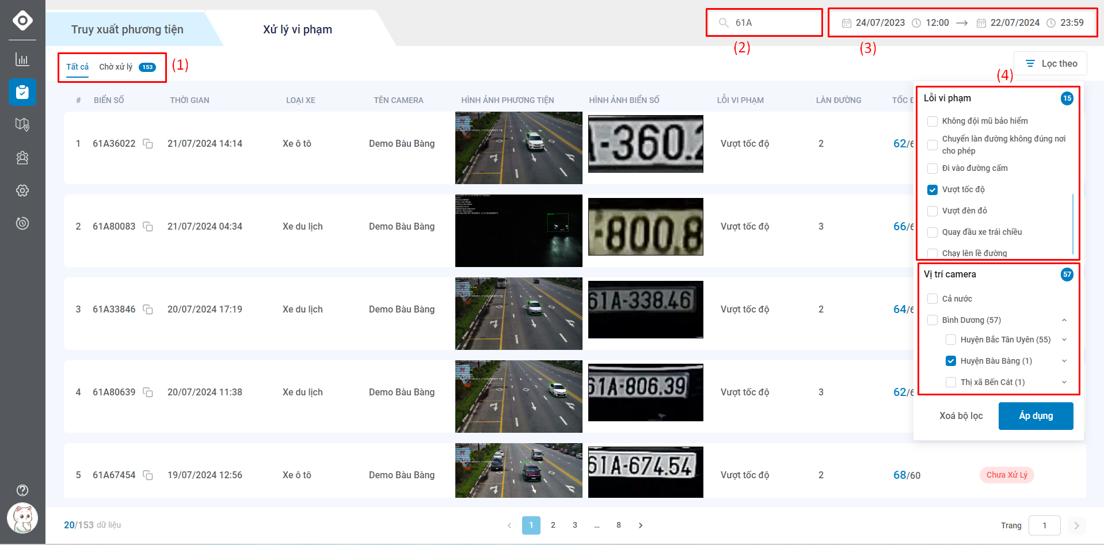Go to page 8
Viewport: 1104px width, 545px height.
(619, 525)
